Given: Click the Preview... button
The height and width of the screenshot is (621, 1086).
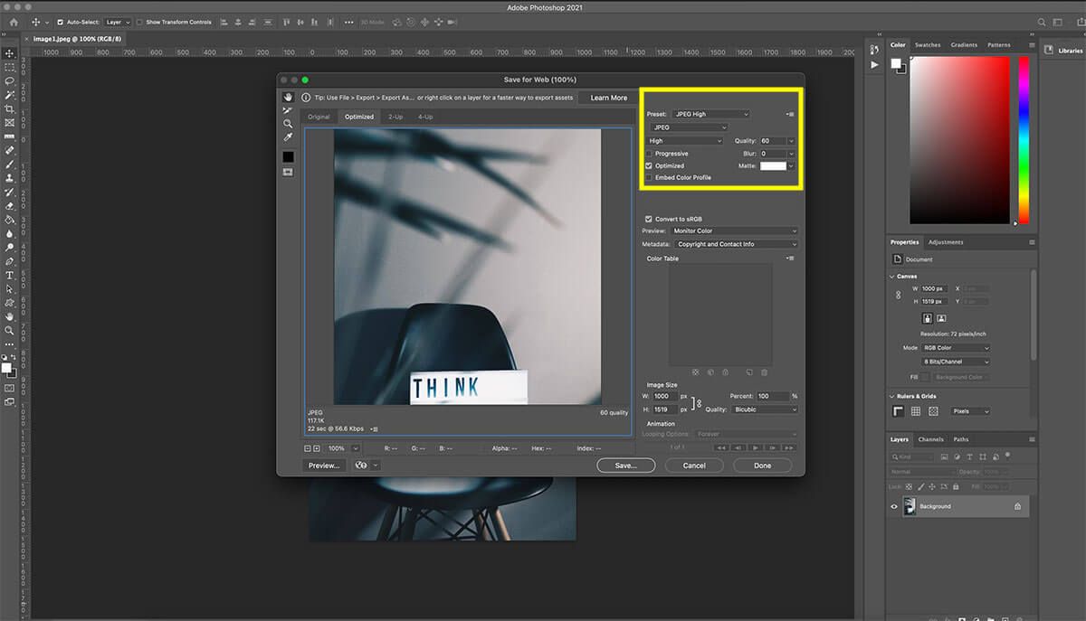Looking at the screenshot, I should tap(324, 466).
